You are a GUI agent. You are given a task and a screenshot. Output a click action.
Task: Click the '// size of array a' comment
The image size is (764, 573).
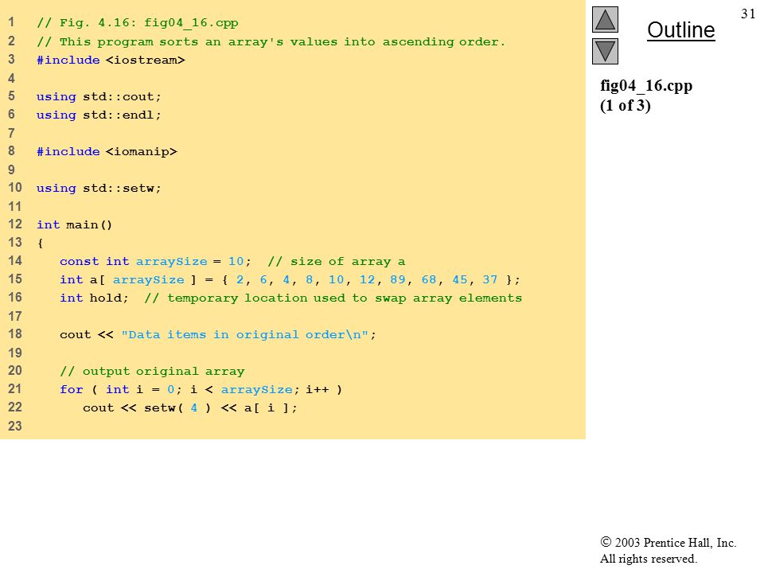click(x=336, y=262)
